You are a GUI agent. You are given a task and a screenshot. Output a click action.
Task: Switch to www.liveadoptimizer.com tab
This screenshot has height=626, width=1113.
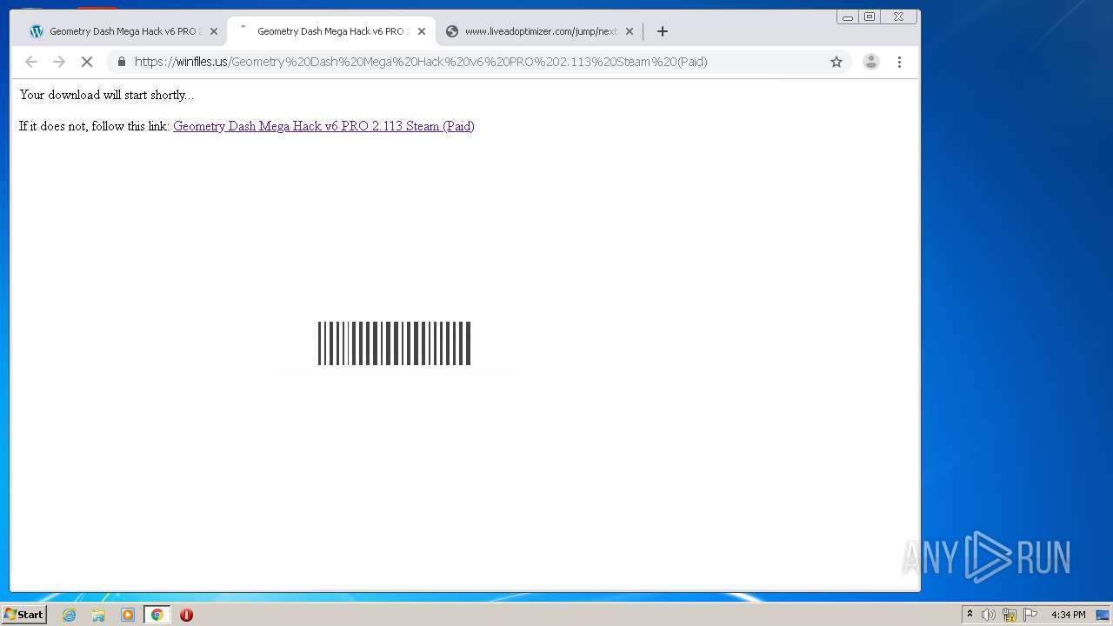[539, 31]
